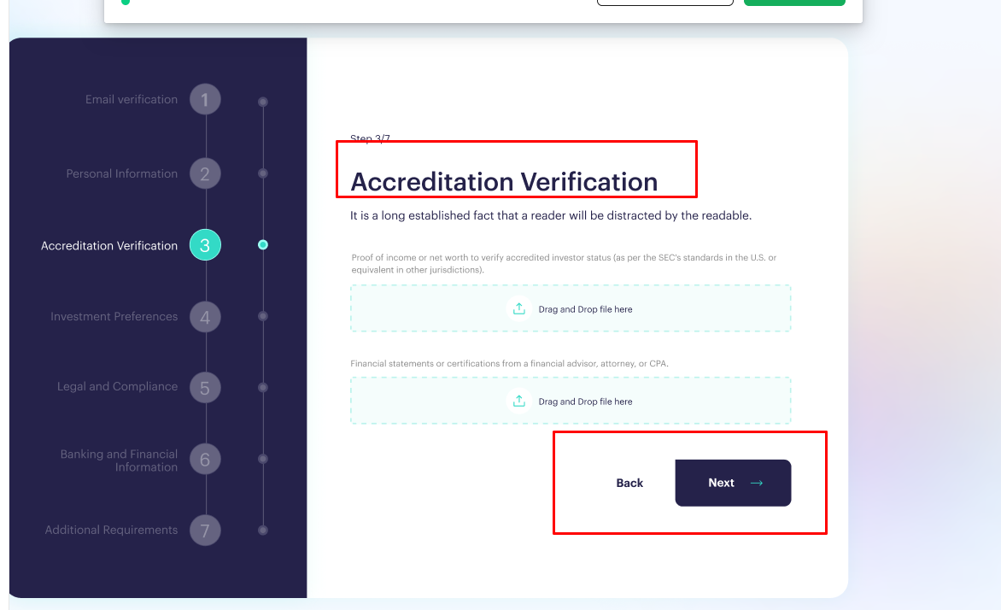Click first Drag and Drop file here zone
The height and width of the screenshot is (610, 1001).
coord(571,308)
